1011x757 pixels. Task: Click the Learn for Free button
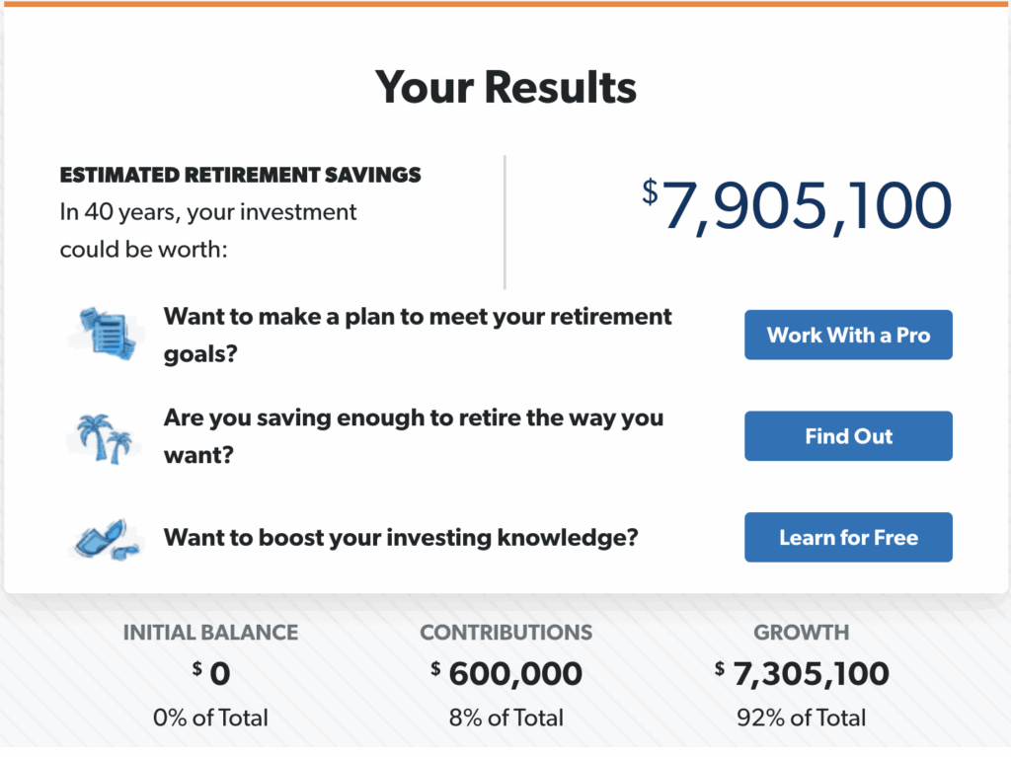(x=848, y=537)
